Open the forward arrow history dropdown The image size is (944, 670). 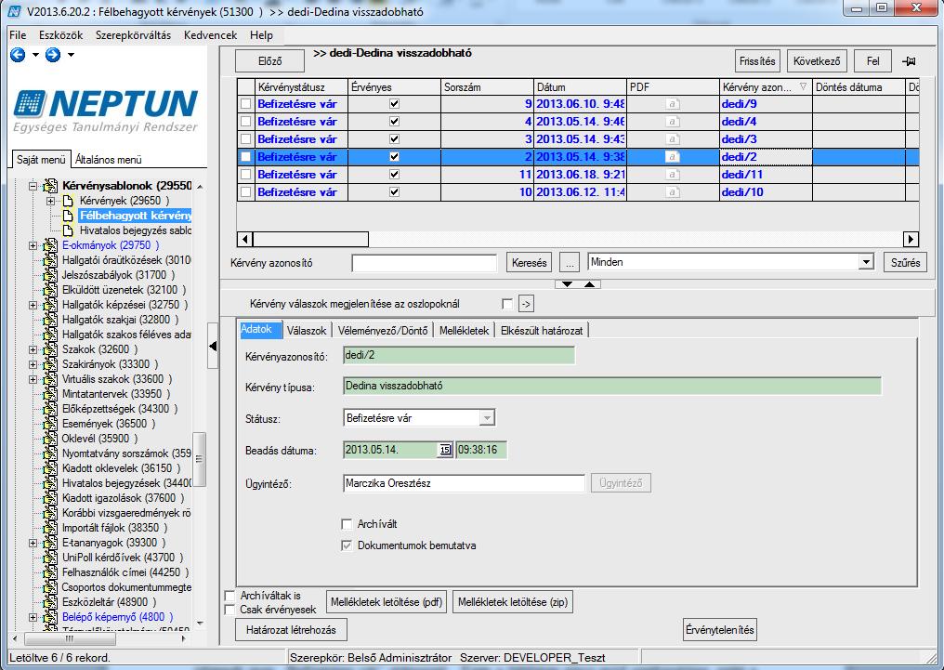click(71, 55)
